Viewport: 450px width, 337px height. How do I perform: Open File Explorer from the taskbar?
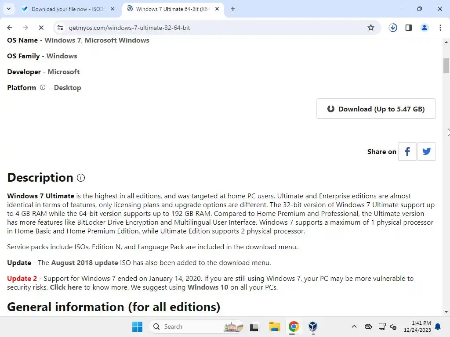click(x=274, y=326)
